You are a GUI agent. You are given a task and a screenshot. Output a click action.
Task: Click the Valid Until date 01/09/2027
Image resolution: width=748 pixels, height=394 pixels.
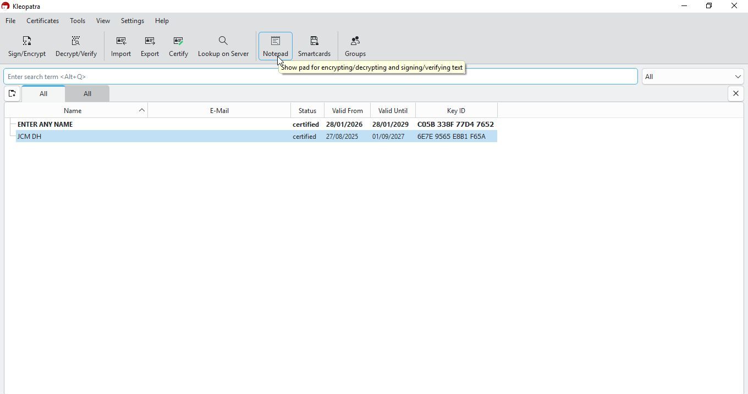coord(388,137)
